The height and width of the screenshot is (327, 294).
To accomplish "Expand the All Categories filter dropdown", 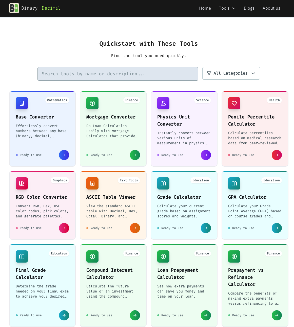I will tap(231, 73).
